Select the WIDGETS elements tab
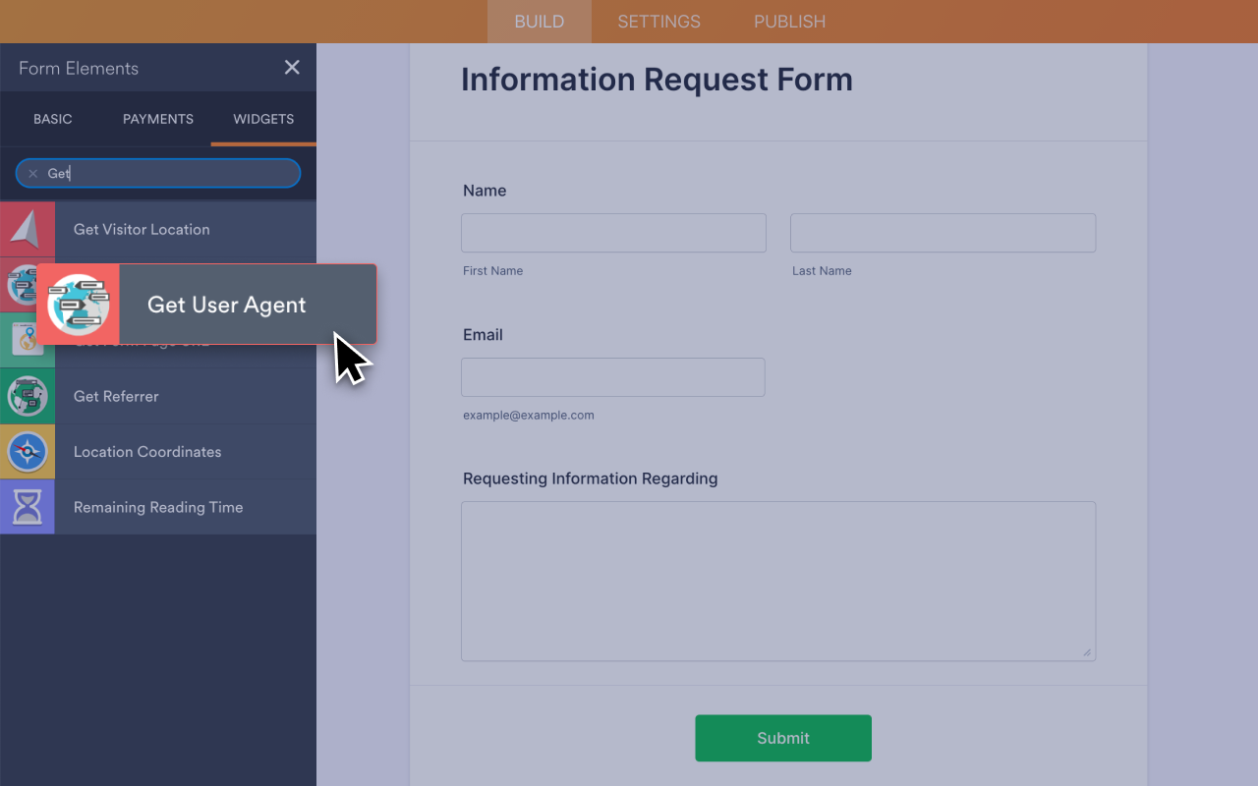 click(263, 119)
